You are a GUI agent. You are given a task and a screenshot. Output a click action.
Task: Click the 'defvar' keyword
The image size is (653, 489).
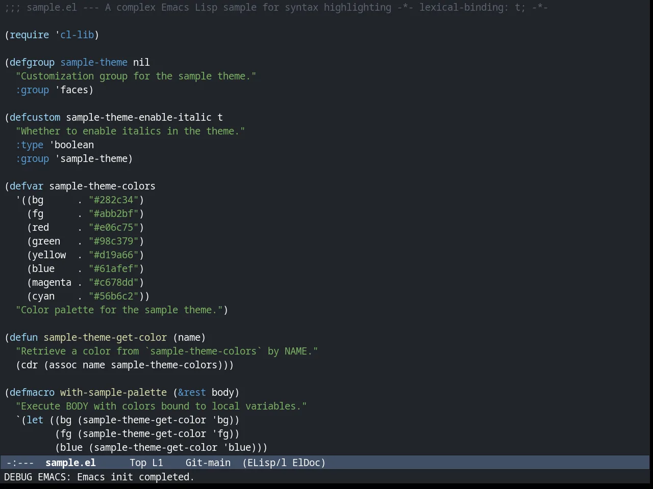[27, 186]
